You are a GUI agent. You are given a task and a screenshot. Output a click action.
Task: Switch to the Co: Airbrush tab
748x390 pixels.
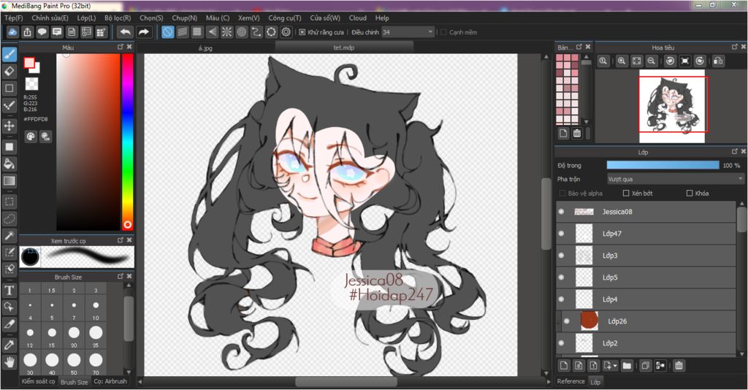point(110,381)
